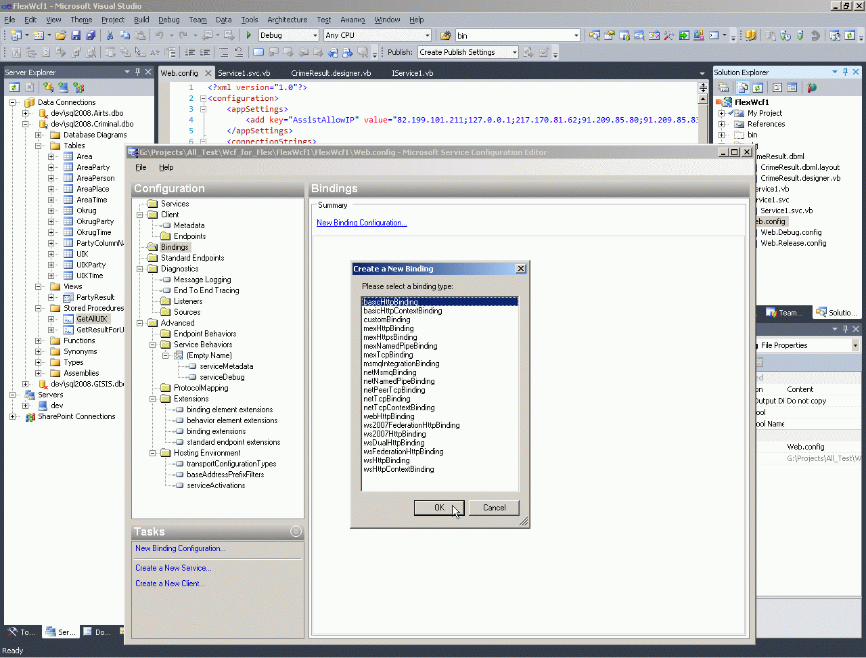Click the View Designer icon in Solution Explorer

coord(792,87)
